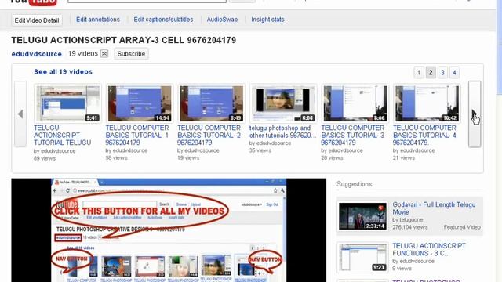Open TELUGU ACTIONSCRIPT TUTORIAL TELUGU title
Viewport: 502px width, 282px height.
(x=63, y=136)
